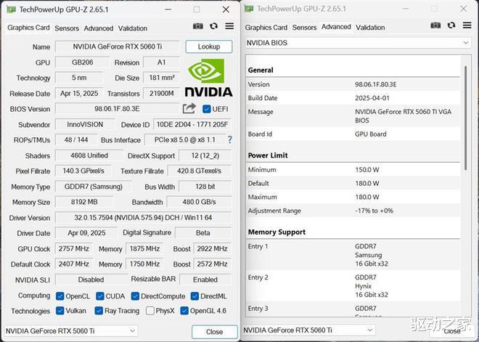The image size is (479, 342).
Task: Click the refresh icon in left GPU-Z window
Action: 213,26
